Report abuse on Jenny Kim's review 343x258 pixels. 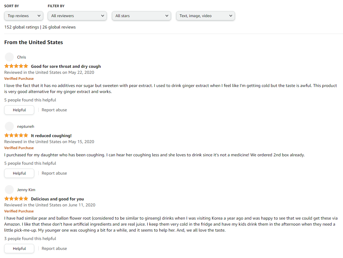tap(54, 249)
